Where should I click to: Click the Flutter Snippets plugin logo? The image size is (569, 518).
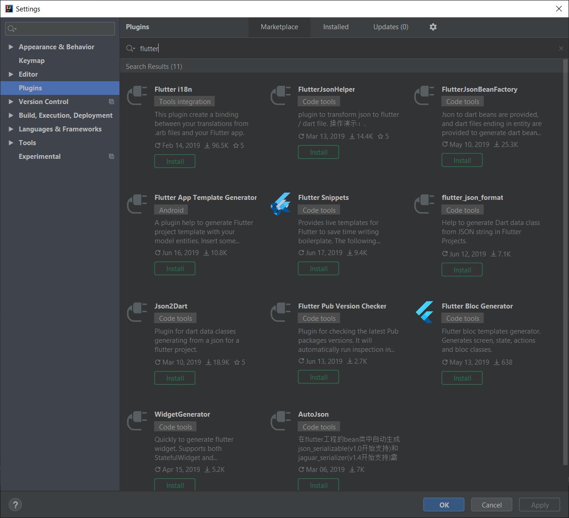(x=280, y=204)
